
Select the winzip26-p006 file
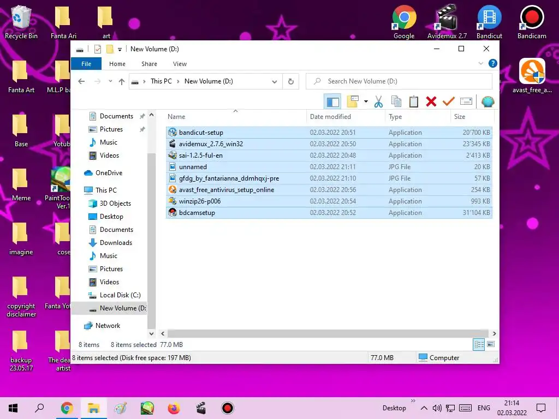point(329,201)
